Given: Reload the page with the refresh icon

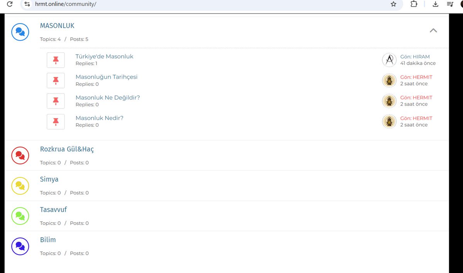Looking at the screenshot, I should [x=10, y=4].
